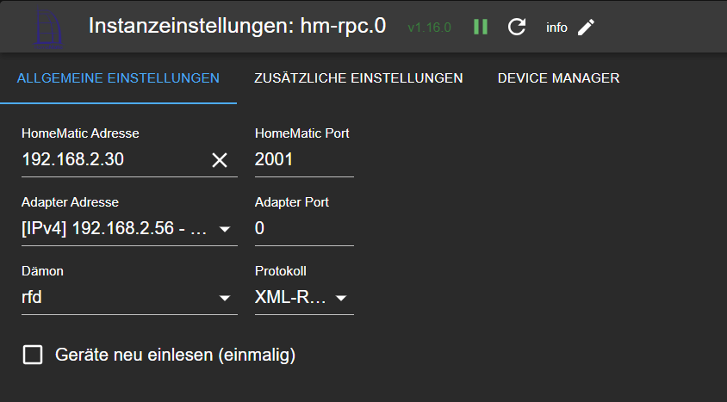727x402 pixels.
Task: Click the HomeMatic Port field showing 2001
Action: pos(304,160)
